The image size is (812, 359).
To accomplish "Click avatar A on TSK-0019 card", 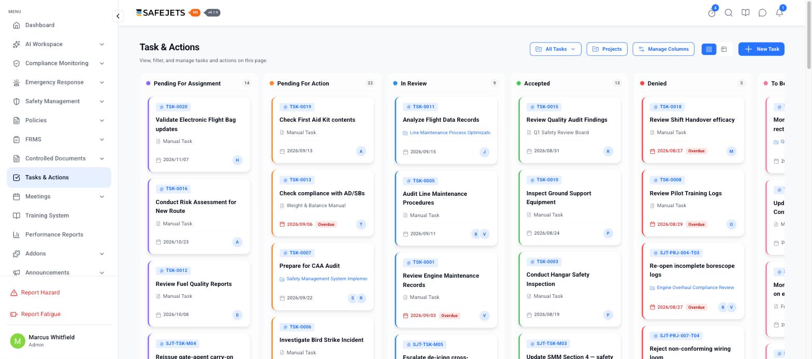I will point(361,151).
